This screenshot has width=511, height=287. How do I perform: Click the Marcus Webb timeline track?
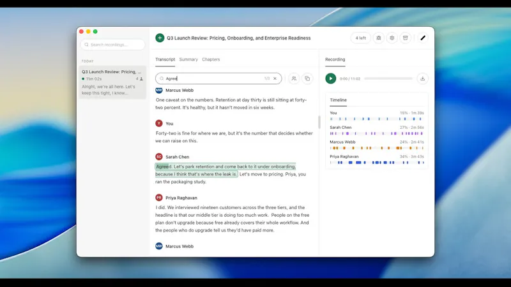click(377, 148)
